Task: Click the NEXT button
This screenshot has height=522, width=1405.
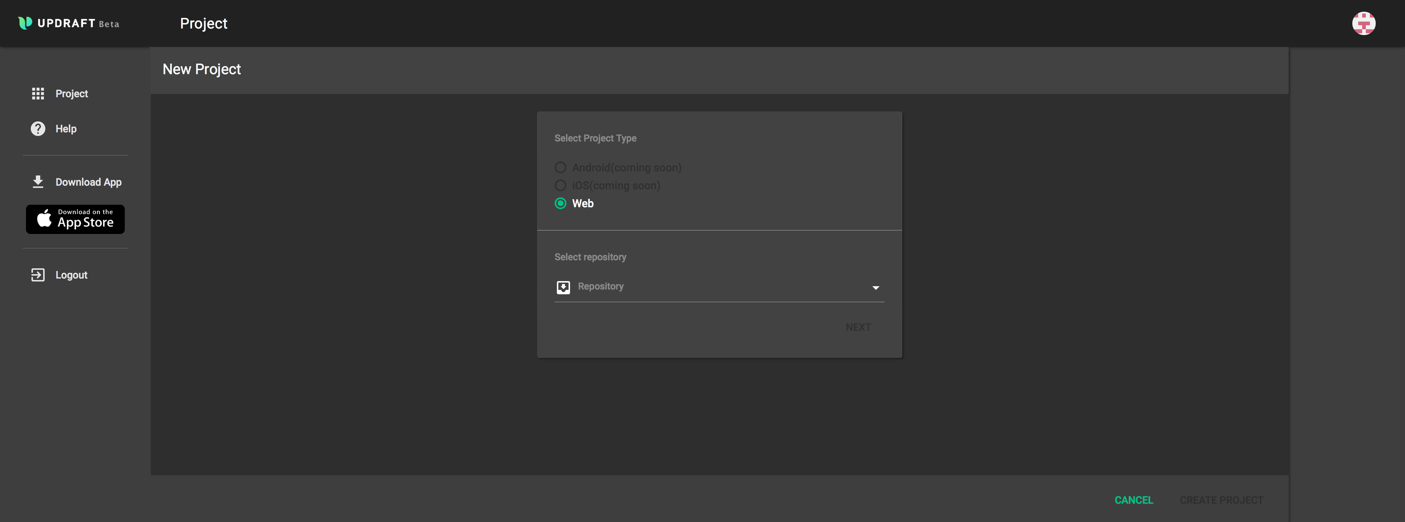Action: pos(858,327)
